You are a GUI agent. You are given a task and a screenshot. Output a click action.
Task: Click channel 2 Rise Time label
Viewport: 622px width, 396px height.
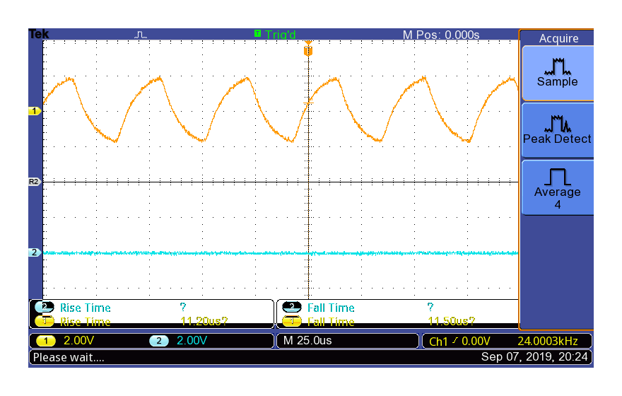86,308
